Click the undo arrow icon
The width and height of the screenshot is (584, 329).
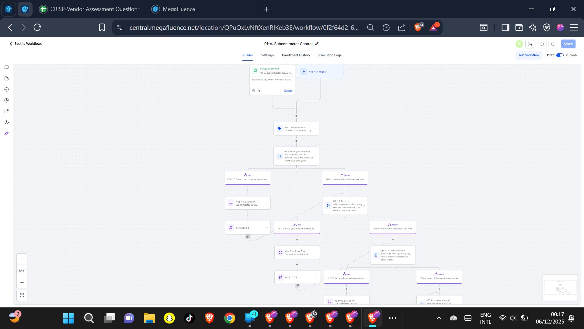coord(542,44)
